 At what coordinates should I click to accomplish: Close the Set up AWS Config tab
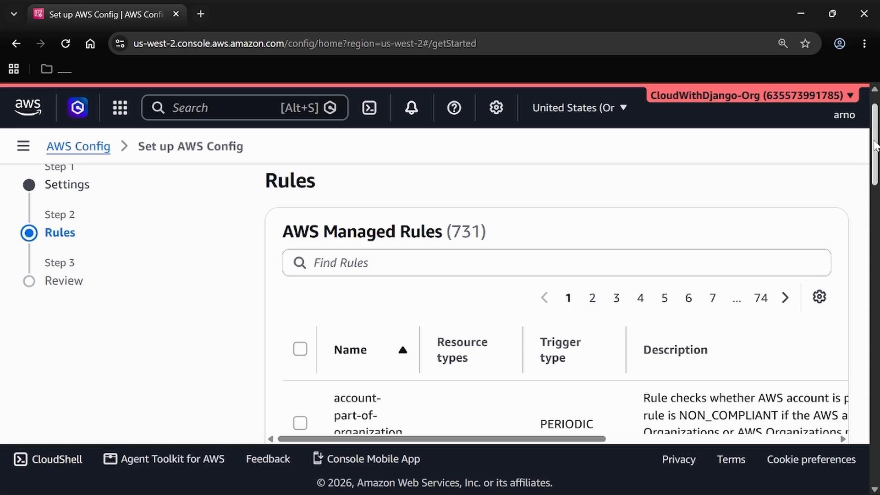click(x=176, y=14)
